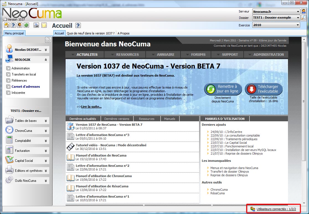This screenshot has width=309, height=214.
Task: Click the Capital Social checkmark icon
Action: coord(9,160)
